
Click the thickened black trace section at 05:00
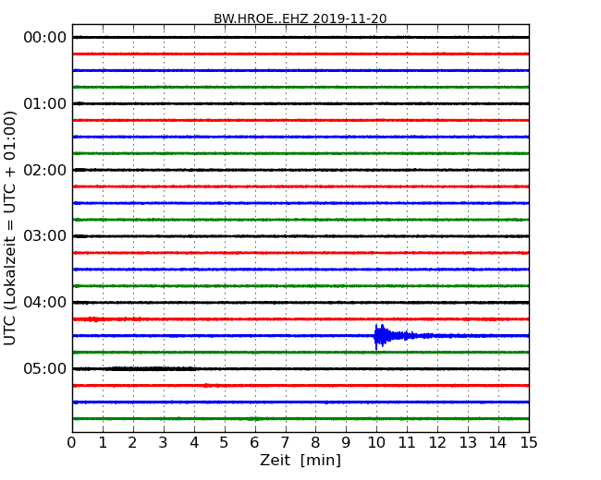152,369
